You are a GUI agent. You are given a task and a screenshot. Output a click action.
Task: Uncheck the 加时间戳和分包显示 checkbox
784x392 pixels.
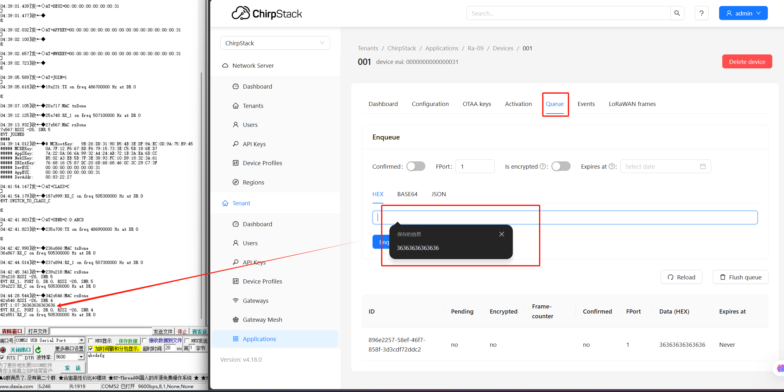pyautogui.click(x=91, y=348)
